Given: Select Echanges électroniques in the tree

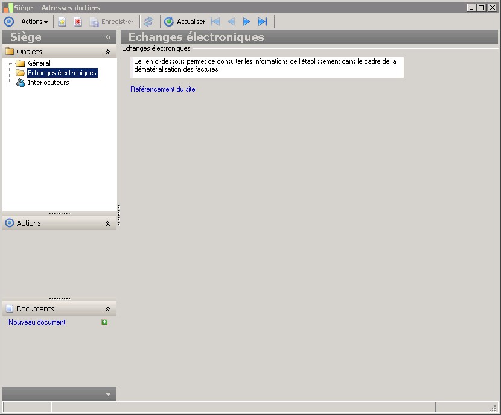Looking at the screenshot, I should point(62,73).
